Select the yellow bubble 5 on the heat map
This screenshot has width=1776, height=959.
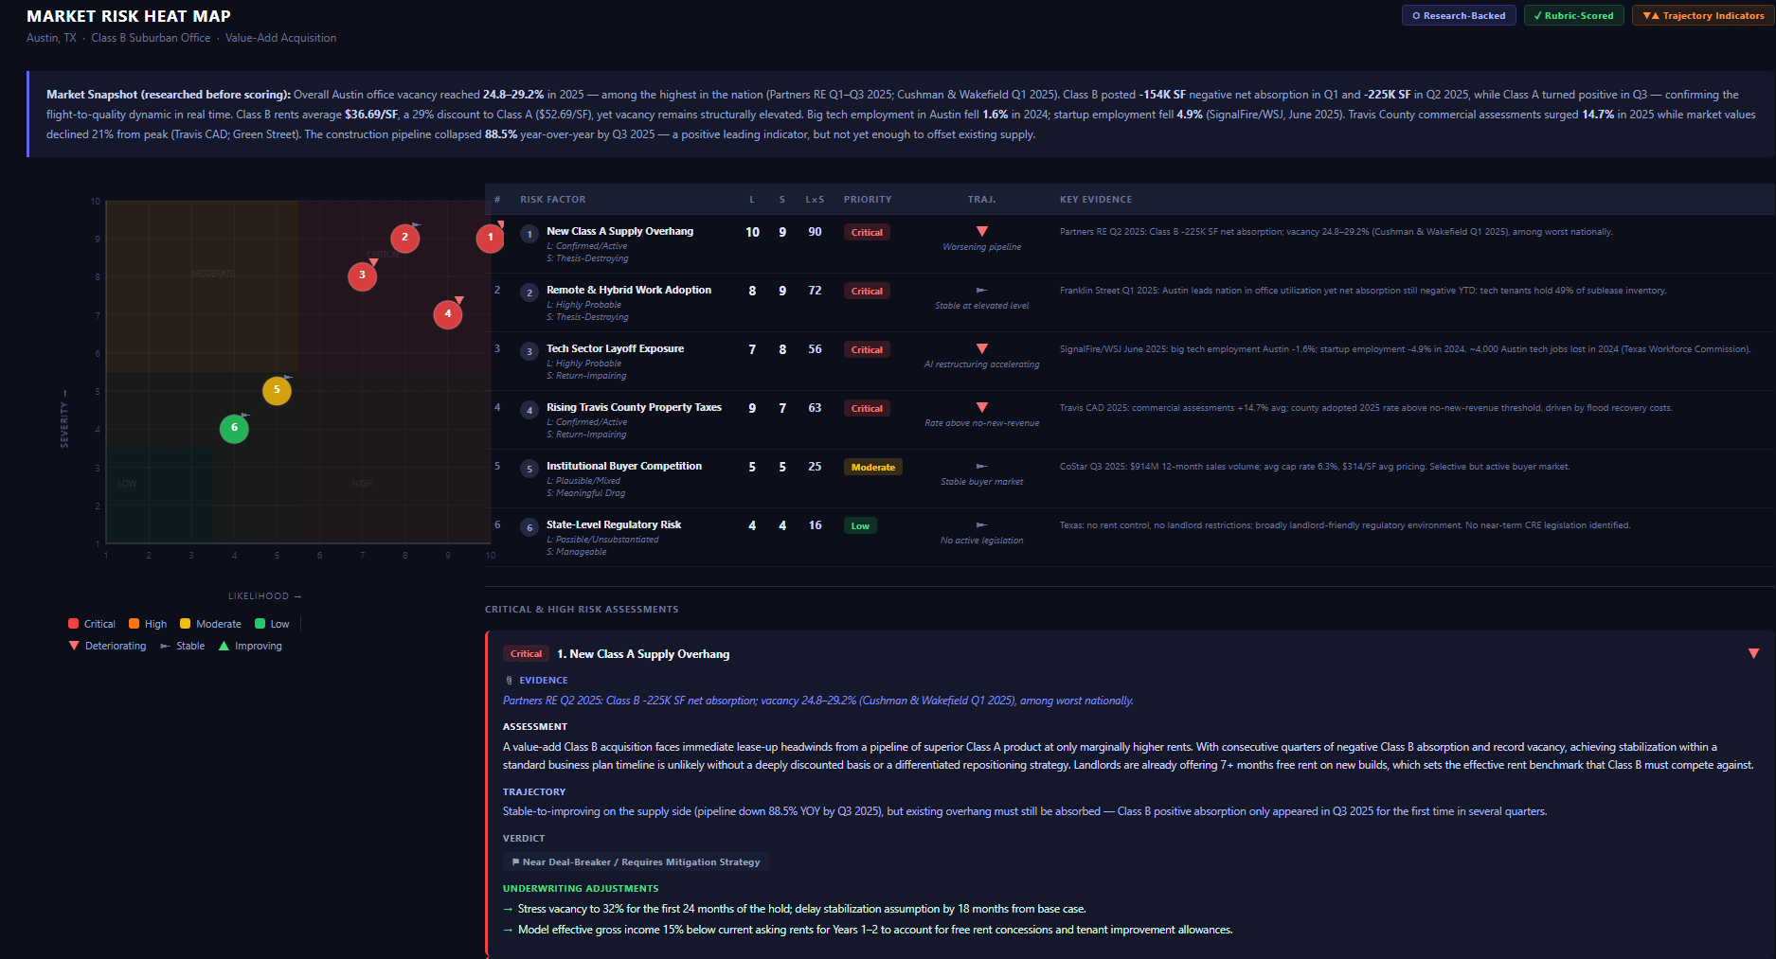277,390
